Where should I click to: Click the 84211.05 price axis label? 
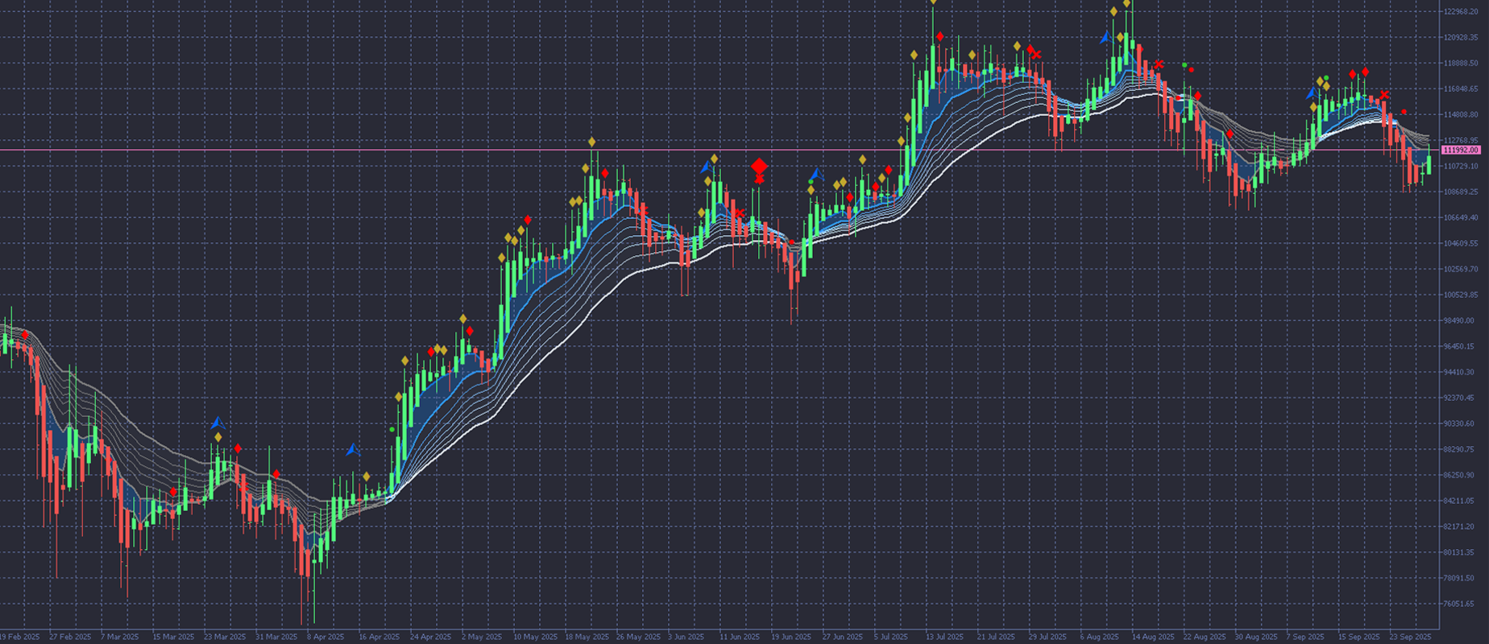(x=1459, y=501)
